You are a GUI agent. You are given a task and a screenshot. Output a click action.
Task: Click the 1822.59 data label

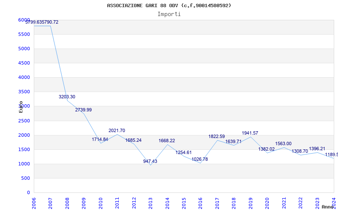pos(217,136)
